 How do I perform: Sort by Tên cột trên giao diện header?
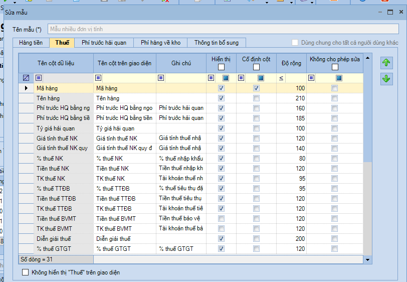pos(125,63)
